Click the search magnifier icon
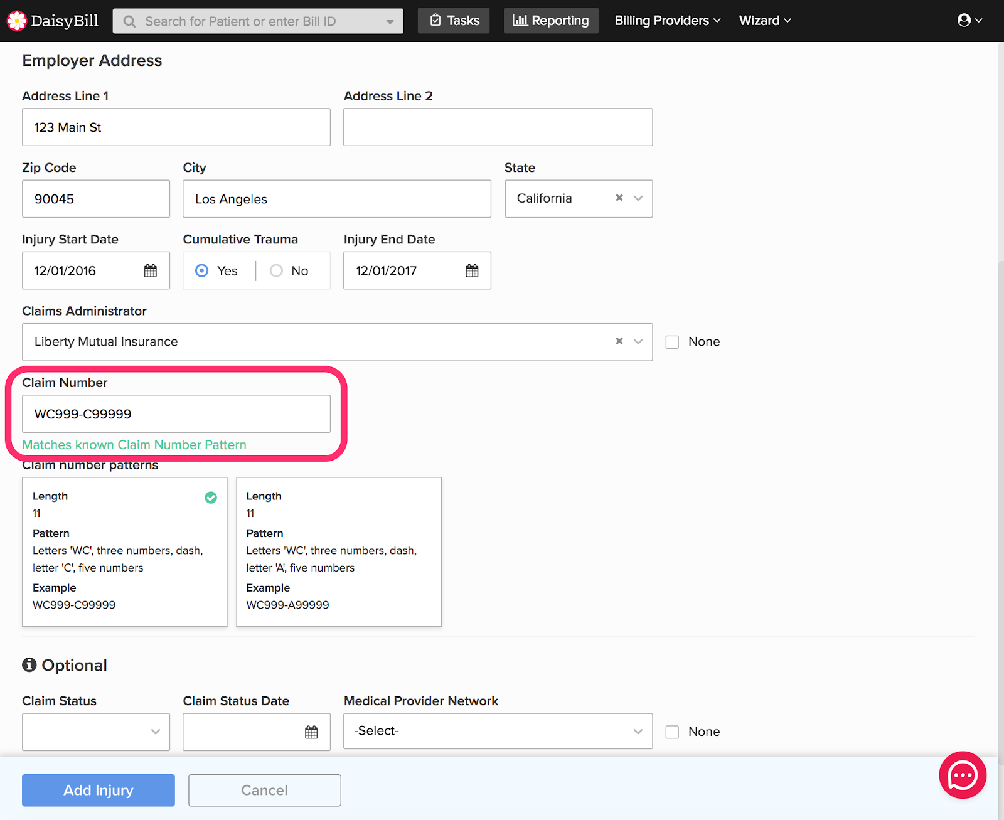The width and height of the screenshot is (1004, 820). tap(129, 21)
